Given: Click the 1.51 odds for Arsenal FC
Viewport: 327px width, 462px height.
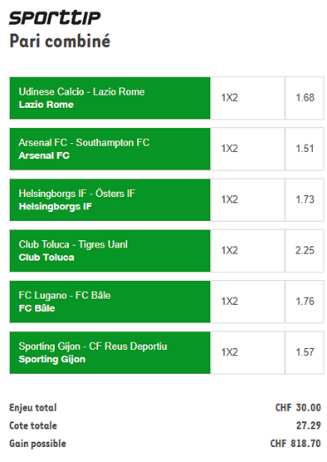Looking at the screenshot, I should pyautogui.click(x=305, y=149).
